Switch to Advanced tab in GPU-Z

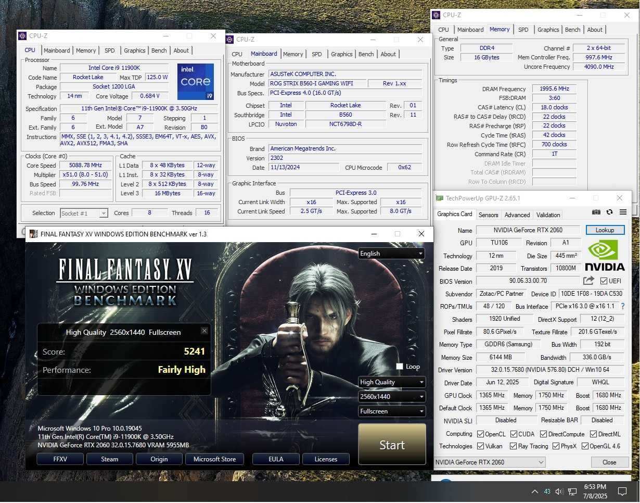517,215
